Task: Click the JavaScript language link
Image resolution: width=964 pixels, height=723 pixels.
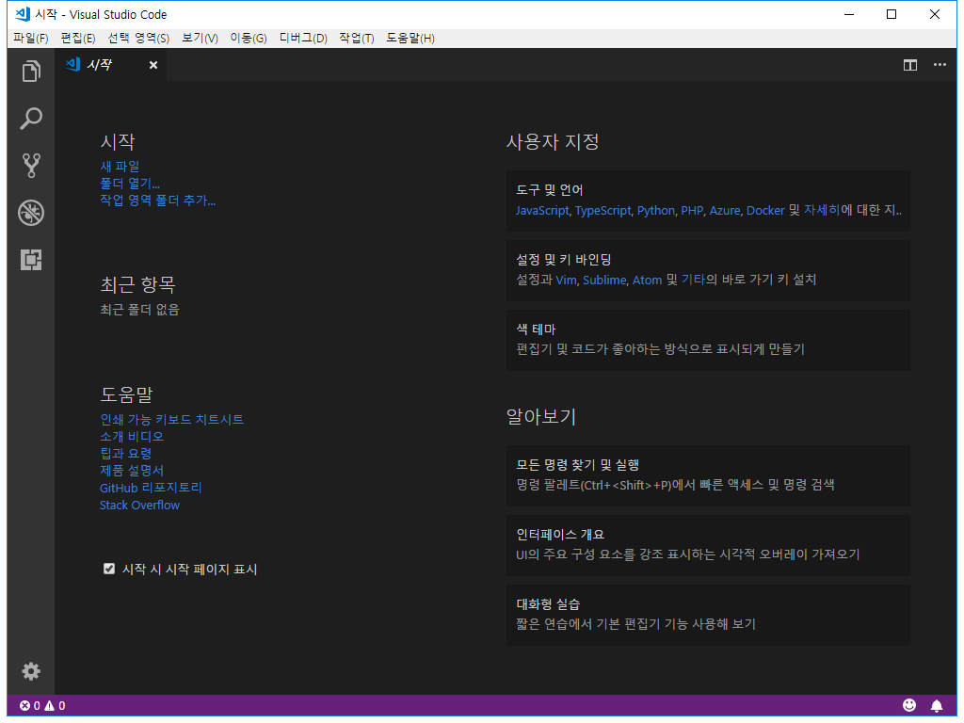Action: coord(542,210)
